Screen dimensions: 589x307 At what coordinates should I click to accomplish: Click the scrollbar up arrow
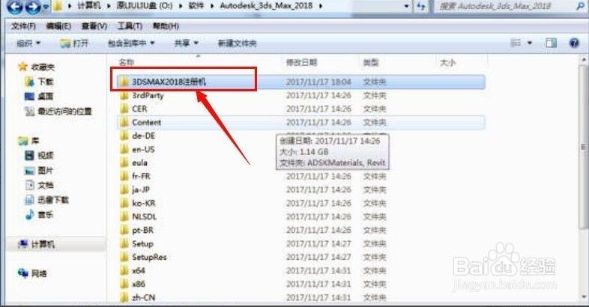(x=584, y=59)
